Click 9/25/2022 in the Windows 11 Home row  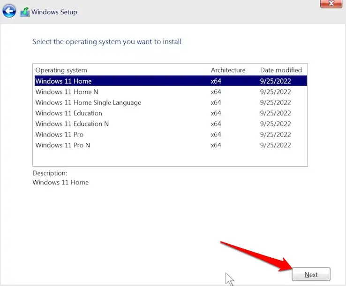(x=275, y=81)
